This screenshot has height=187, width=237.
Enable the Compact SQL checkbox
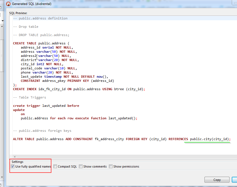click(x=55, y=166)
